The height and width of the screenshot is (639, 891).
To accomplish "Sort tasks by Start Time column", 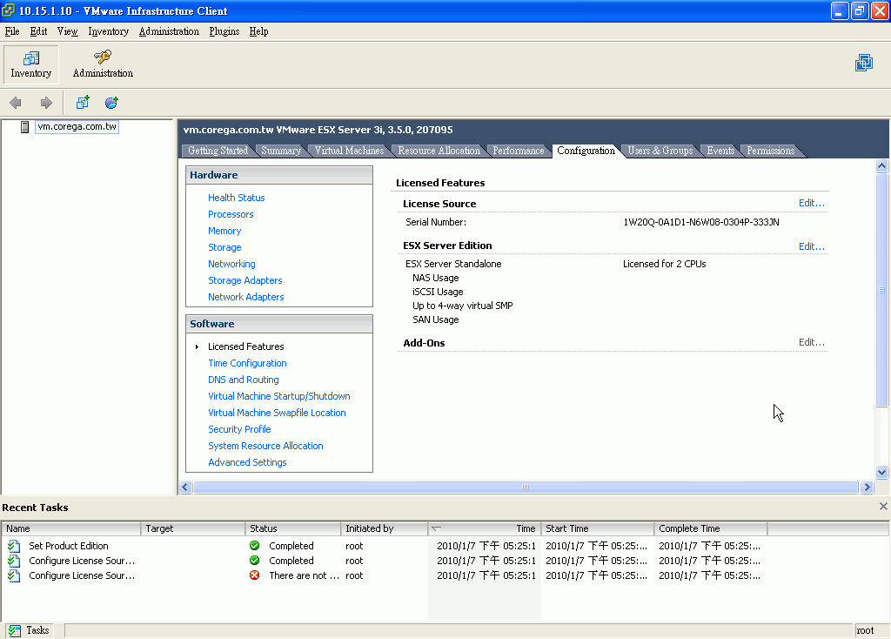I will point(597,528).
